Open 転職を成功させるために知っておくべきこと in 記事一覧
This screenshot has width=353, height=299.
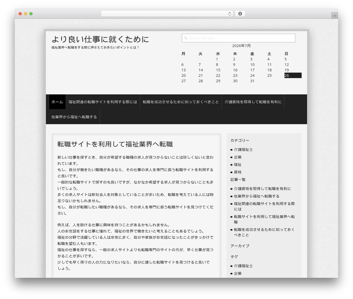[264, 232]
